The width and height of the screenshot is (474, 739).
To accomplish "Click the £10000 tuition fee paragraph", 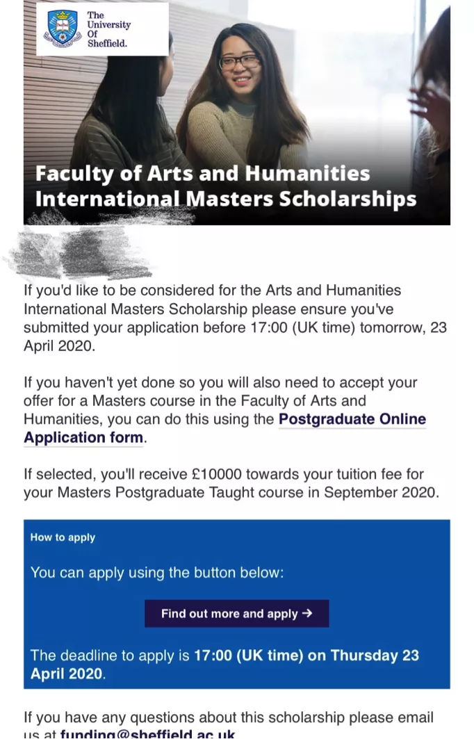I will (x=231, y=483).
